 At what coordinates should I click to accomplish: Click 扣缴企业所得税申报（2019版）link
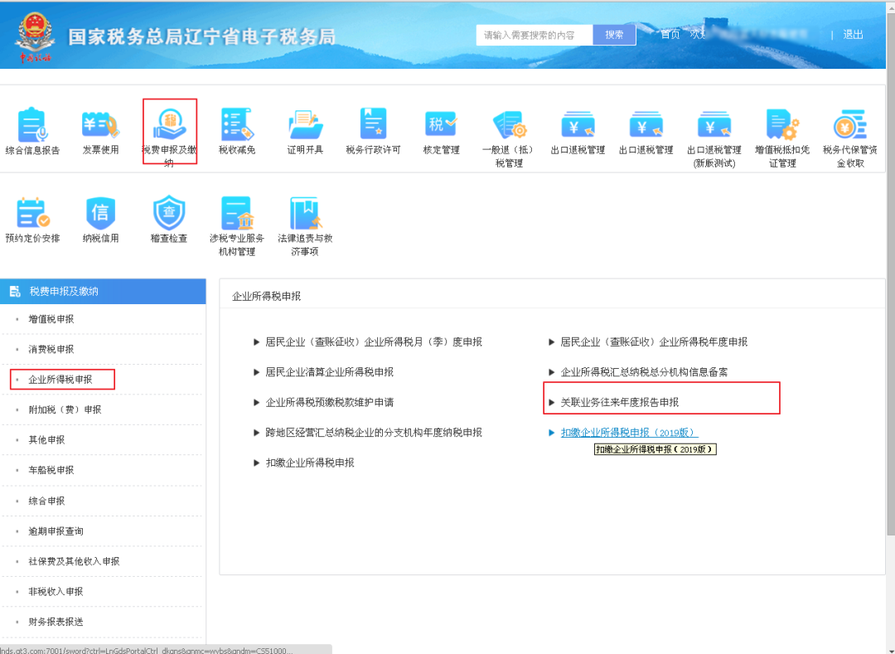tap(629, 433)
